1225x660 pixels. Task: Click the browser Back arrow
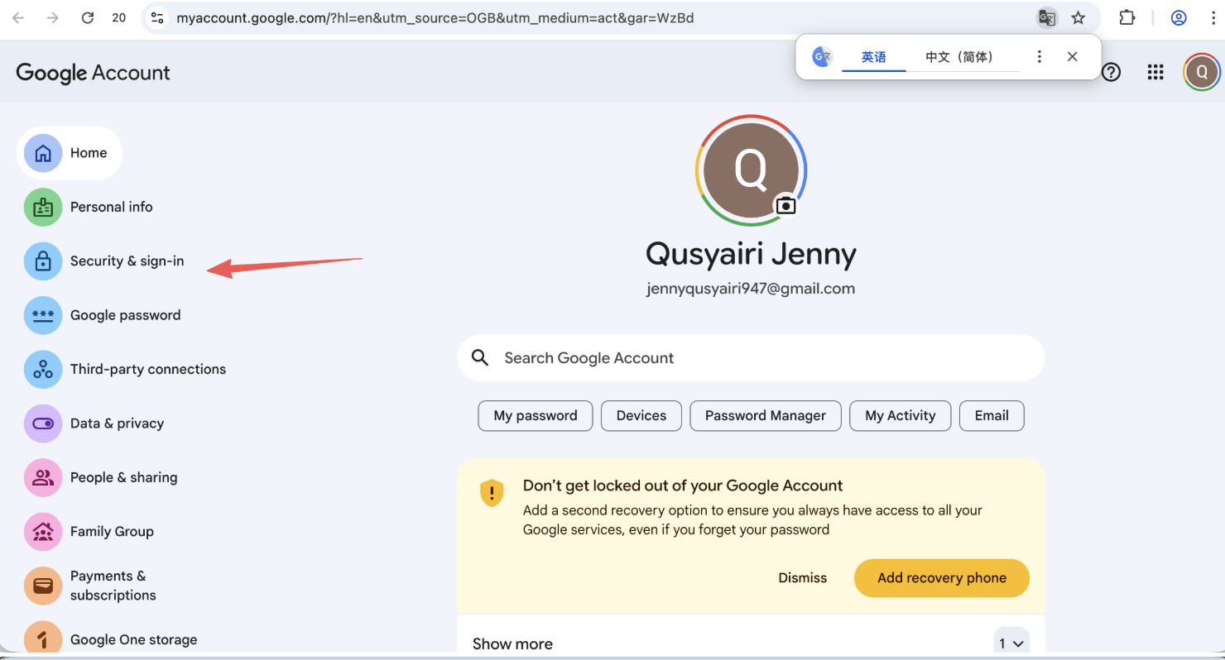point(18,17)
